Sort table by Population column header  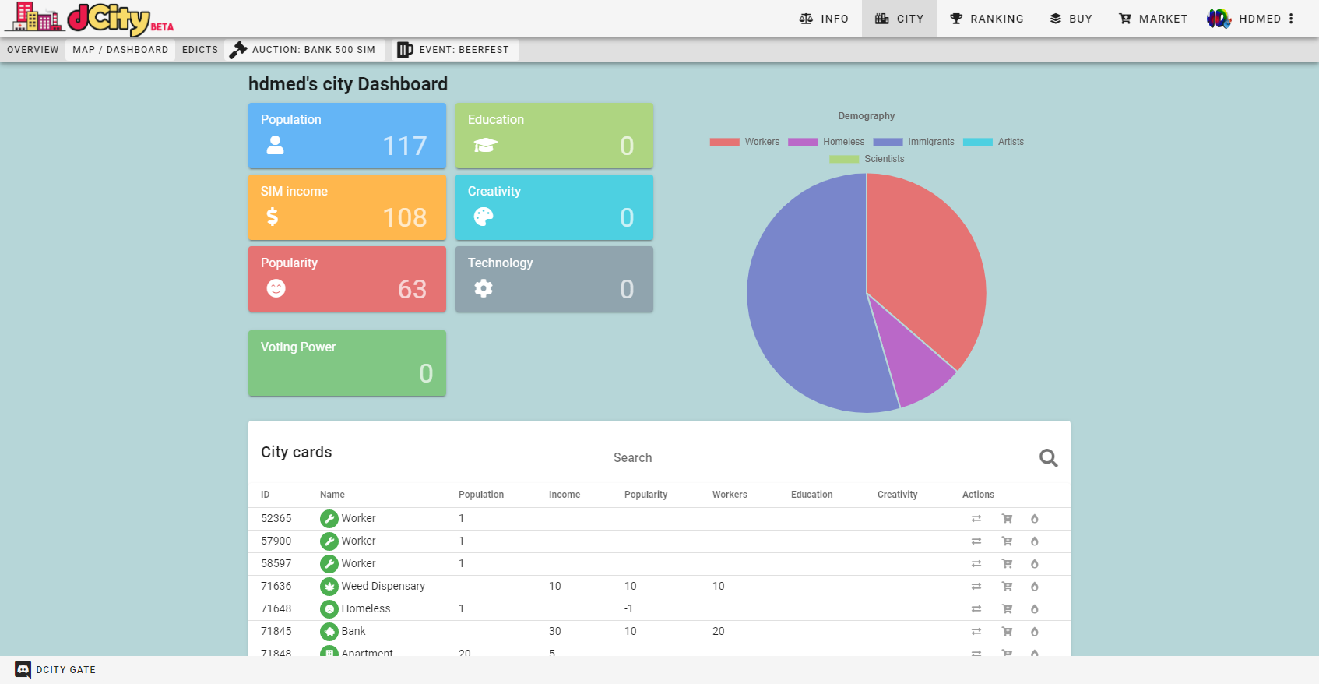coord(481,495)
